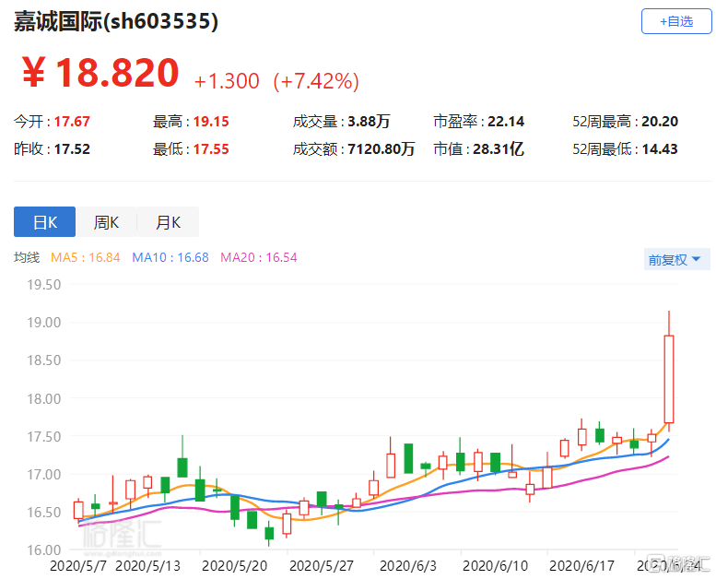Click the 2020/6/3 date axis label
This screenshot has height=579, width=716.
[408, 566]
